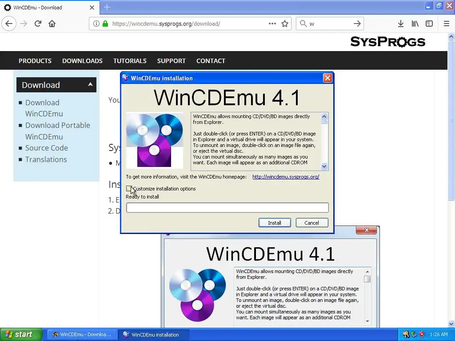Click the WinCDEmu 4.1 installer heading

pyautogui.click(x=227, y=97)
